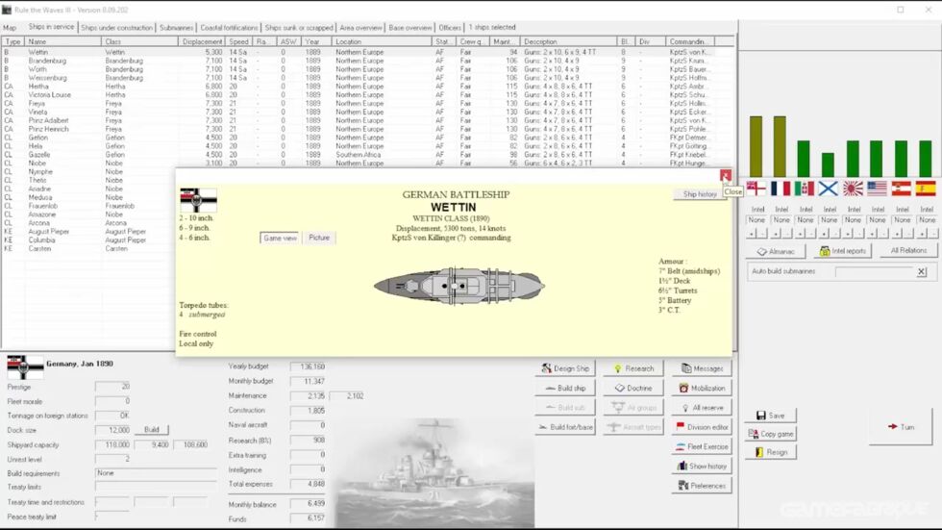942x530 pixels.
Task: Open the Officers tab
Action: click(x=450, y=28)
